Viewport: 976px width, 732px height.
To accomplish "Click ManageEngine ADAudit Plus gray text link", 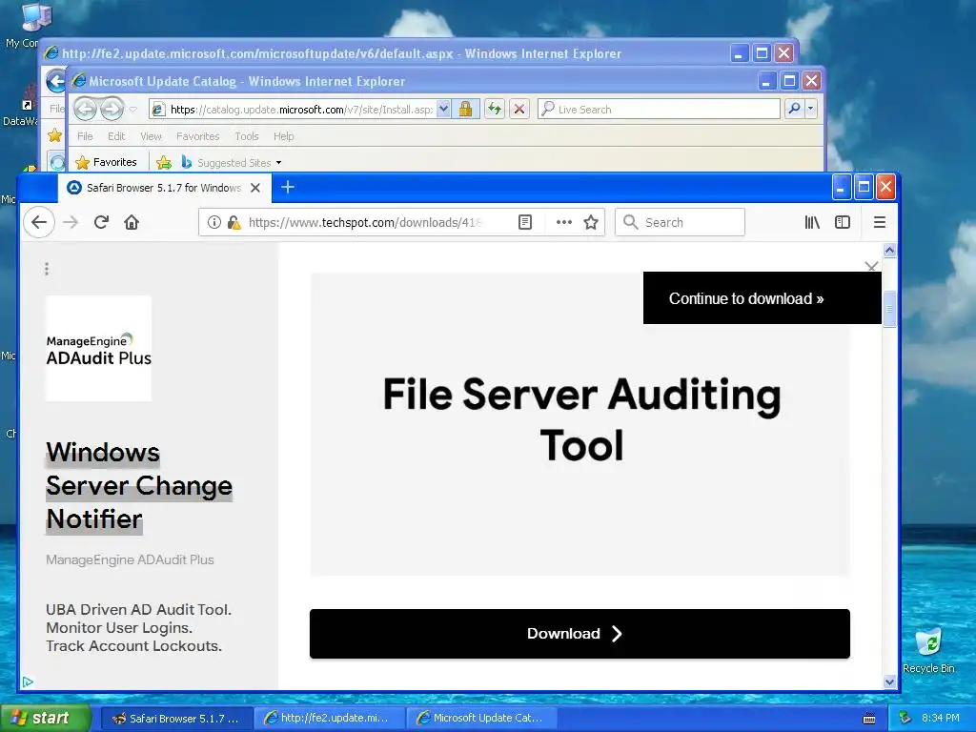I will (x=130, y=559).
